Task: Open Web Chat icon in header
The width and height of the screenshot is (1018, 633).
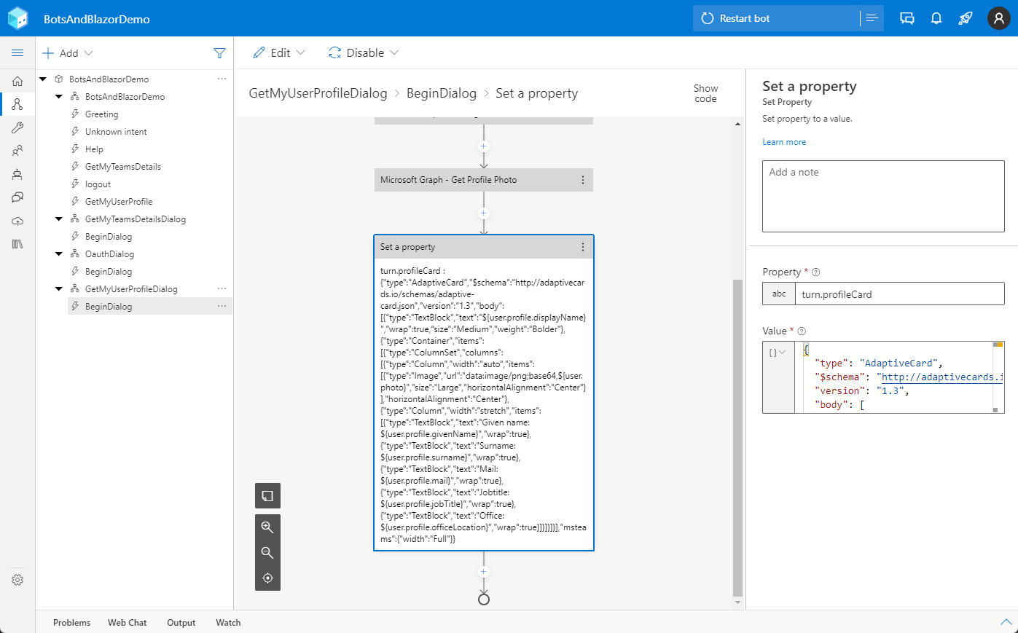Action: click(x=907, y=18)
